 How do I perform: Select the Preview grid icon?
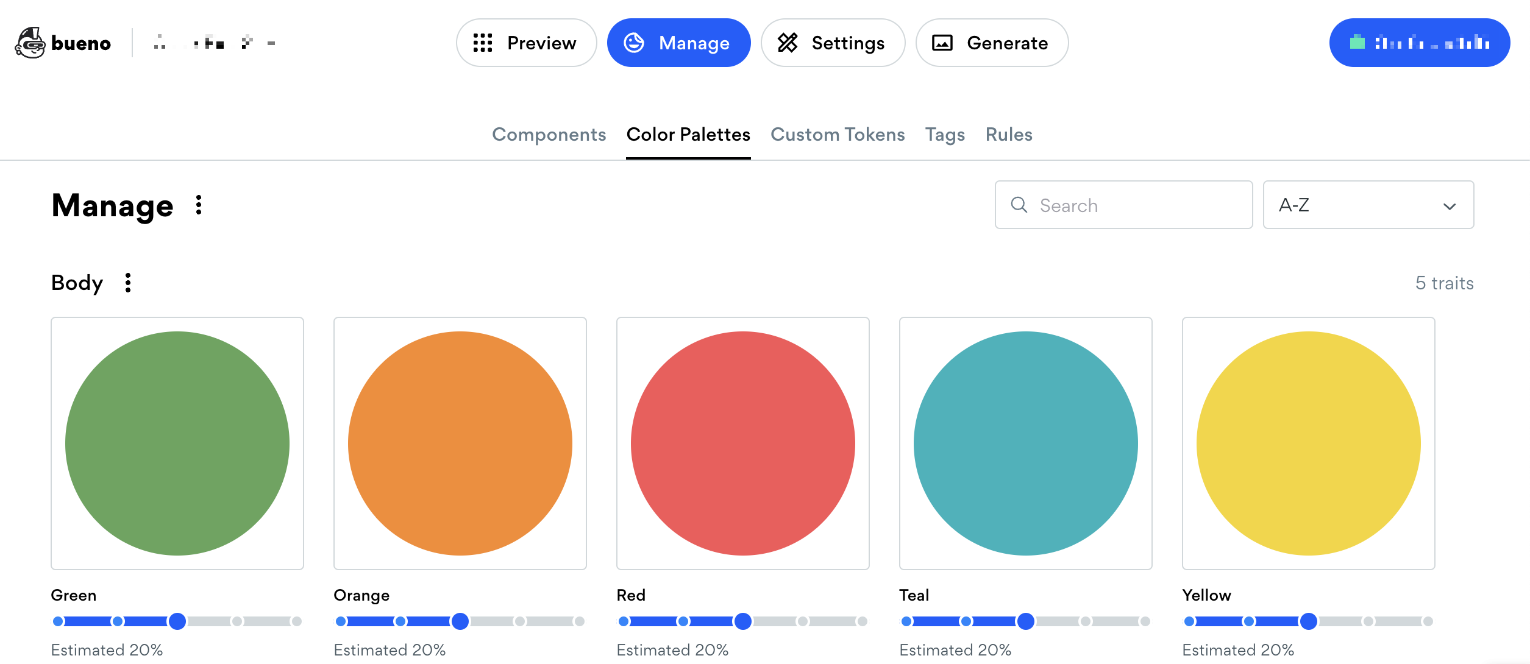(484, 43)
